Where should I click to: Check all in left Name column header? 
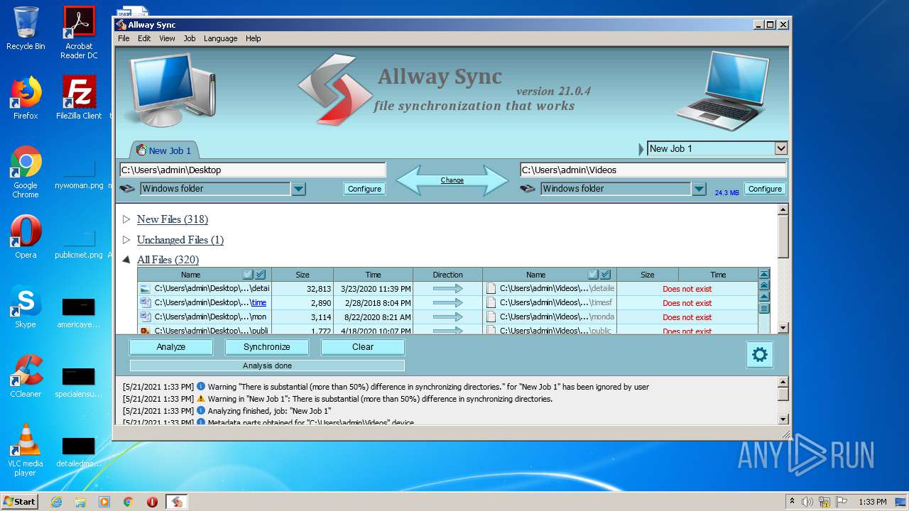pos(260,275)
